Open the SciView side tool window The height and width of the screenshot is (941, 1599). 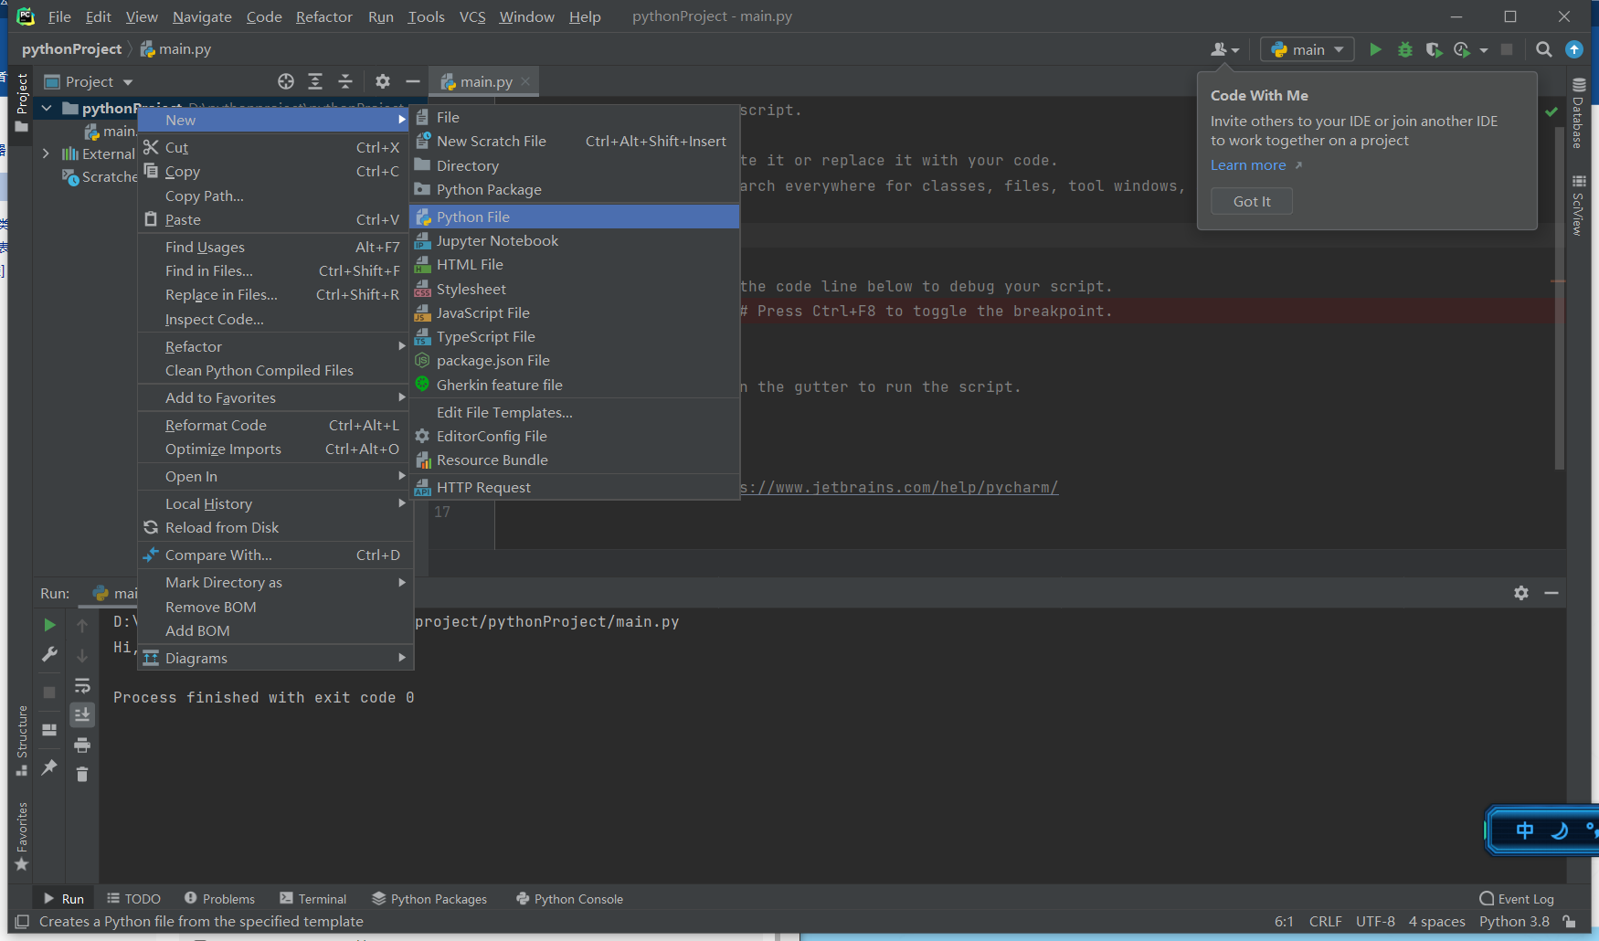pos(1578,205)
